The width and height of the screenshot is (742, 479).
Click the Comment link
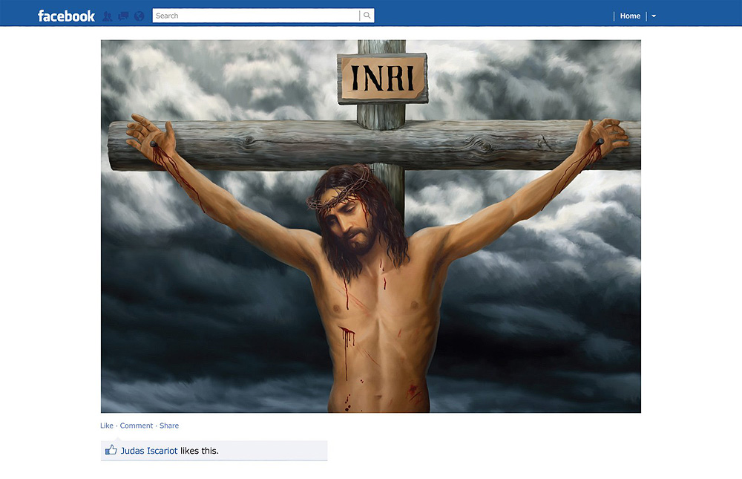[137, 426]
